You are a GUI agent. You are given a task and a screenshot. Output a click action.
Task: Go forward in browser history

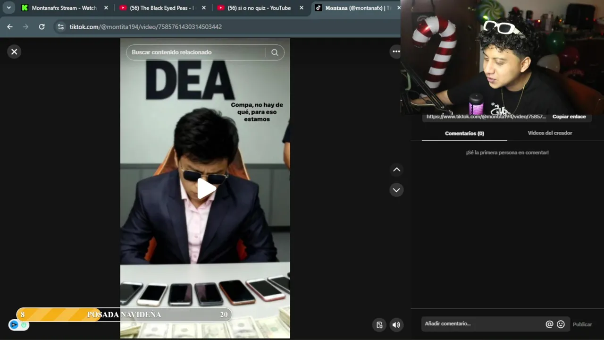click(26, 27)
